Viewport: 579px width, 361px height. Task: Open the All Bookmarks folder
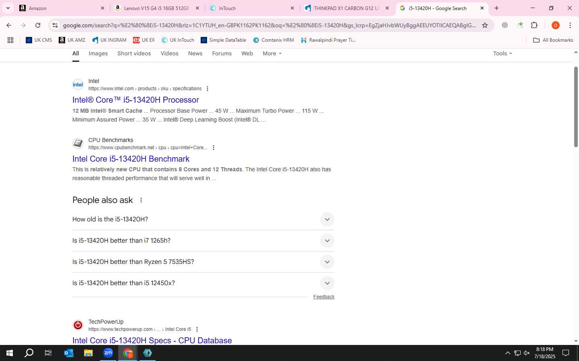(x=553, y=40)
